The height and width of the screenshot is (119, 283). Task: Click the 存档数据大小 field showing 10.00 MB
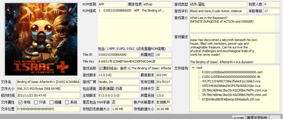pos(164,109)
